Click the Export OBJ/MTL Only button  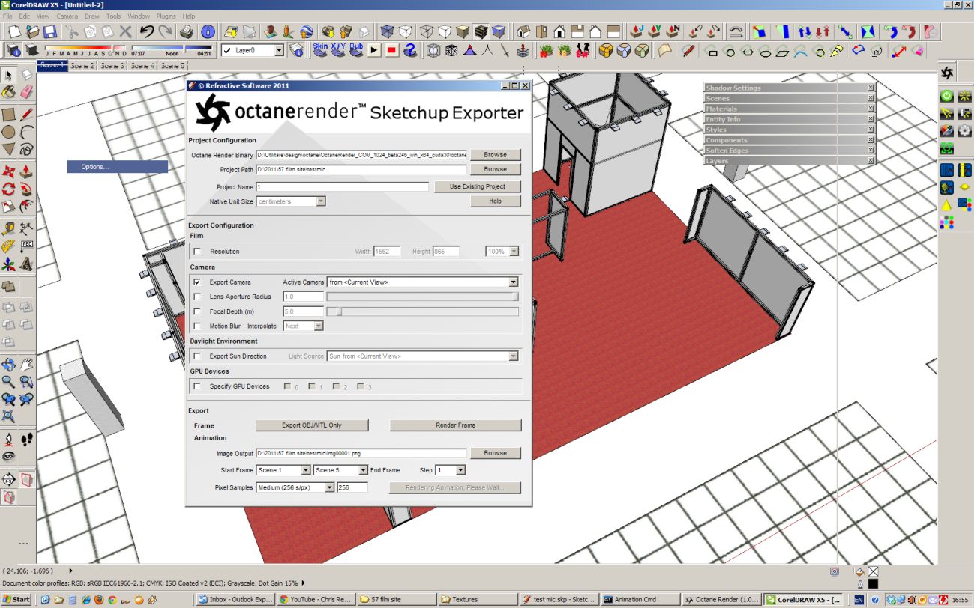pos(312,425)
